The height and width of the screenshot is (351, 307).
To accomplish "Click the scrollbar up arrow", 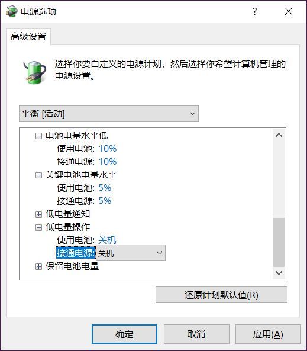I will pos(279,135).
